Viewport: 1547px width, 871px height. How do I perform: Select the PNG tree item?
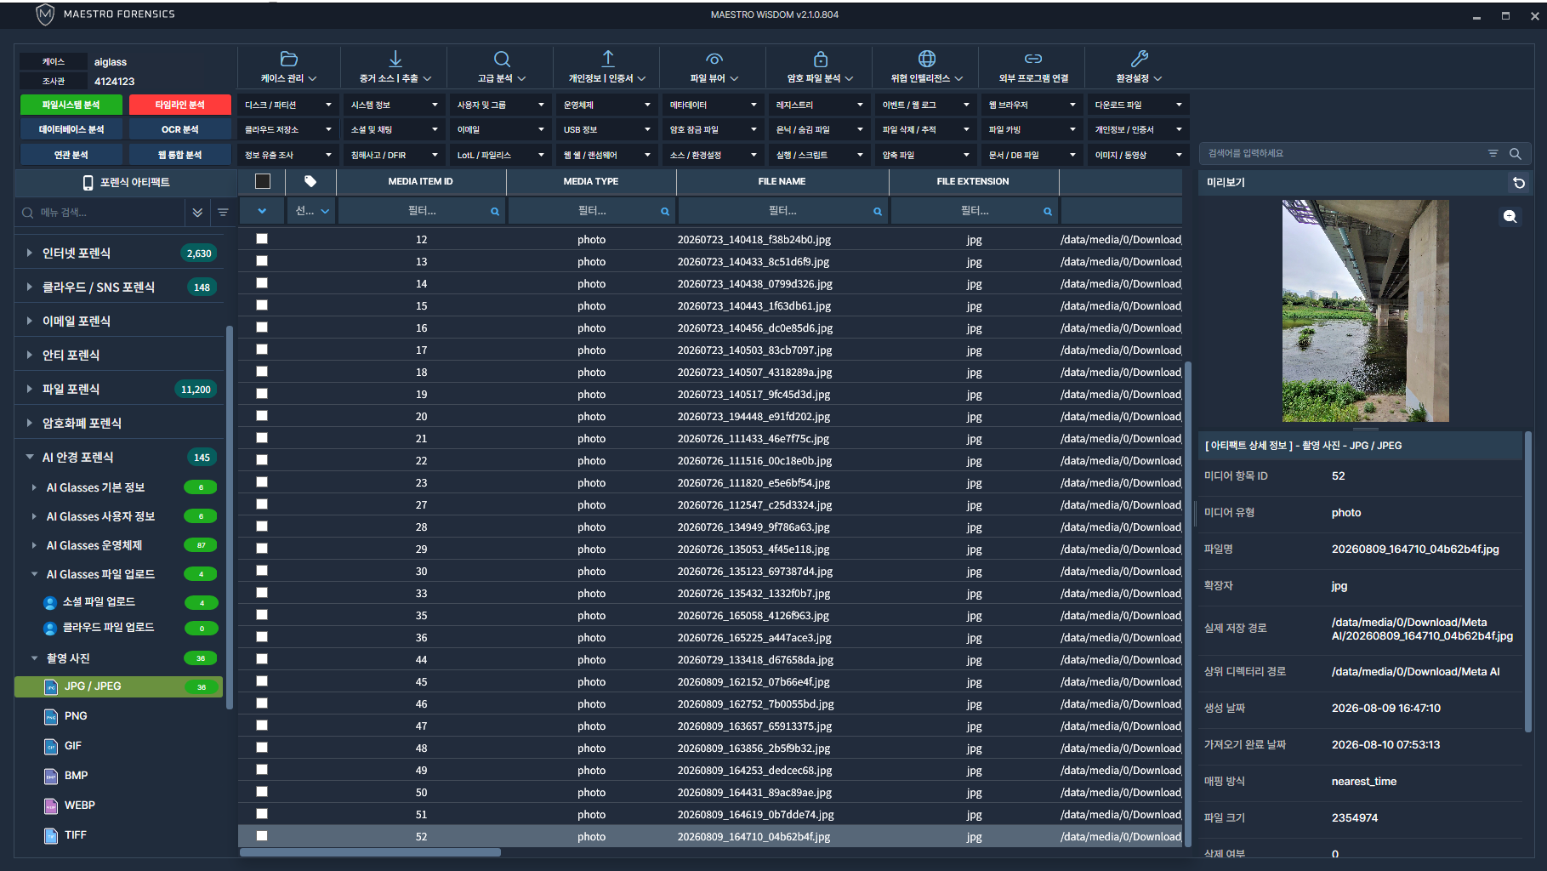[x=76, y=716]
